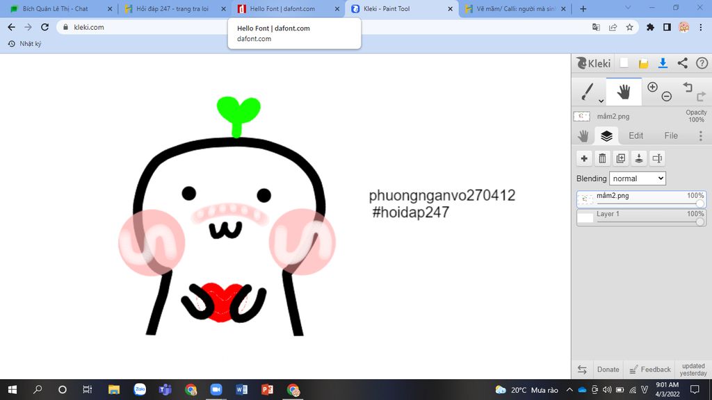This screenshot has height=400, width=712.
Task: Swap the panel side with arrows icon
Action: [582, 369]
